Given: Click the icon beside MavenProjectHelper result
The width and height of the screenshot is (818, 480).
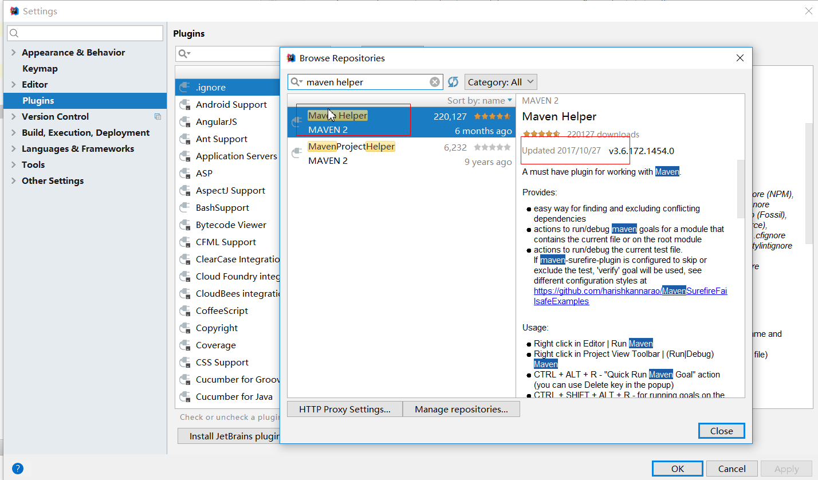Looking at the screenshot, I should tap(297, 154).
